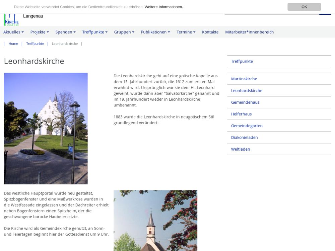Expand the Projekte dropdown menu
The width and height of the screenshot is (335, 251).
(40, 32)
